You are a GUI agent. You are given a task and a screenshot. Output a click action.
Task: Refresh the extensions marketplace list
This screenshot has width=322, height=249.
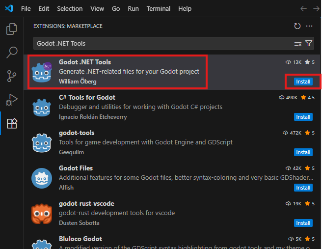pyautogui.click(x=297, y=26)
